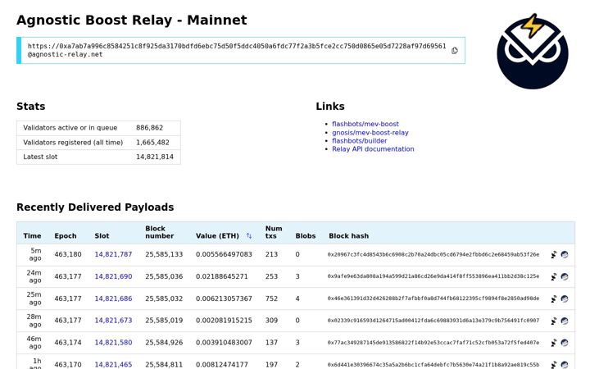Select the 1,665,482 validators registered value
The image size is (590, 369).
(152, 143)
